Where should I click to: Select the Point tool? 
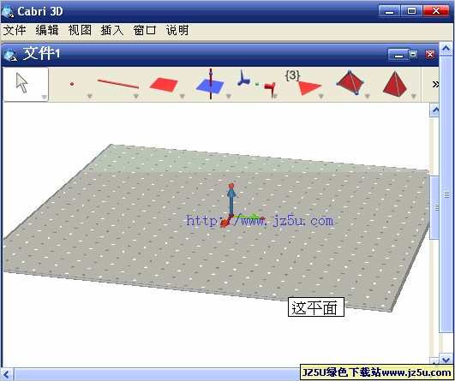click(72, 84)
